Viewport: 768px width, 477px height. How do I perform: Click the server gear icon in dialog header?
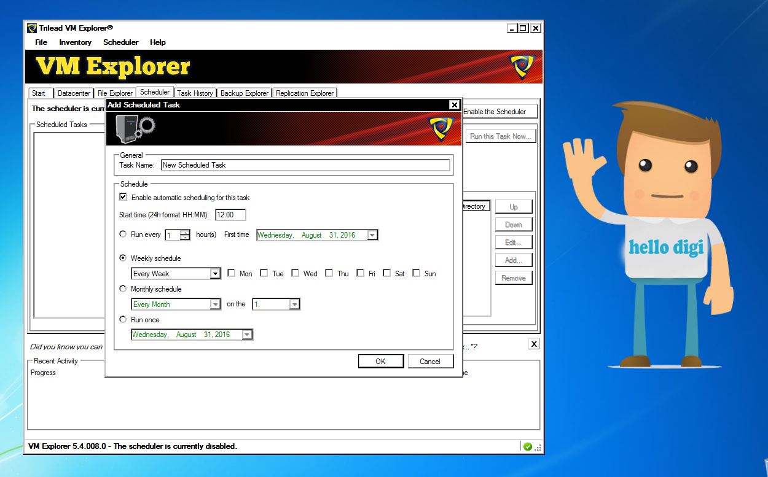click(136, 128)
